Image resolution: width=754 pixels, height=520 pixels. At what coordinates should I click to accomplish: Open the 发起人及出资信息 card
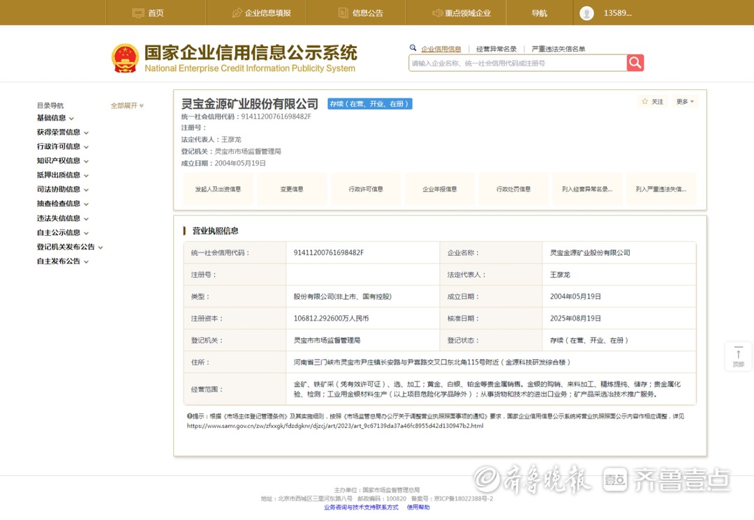(x=218, y=189)
